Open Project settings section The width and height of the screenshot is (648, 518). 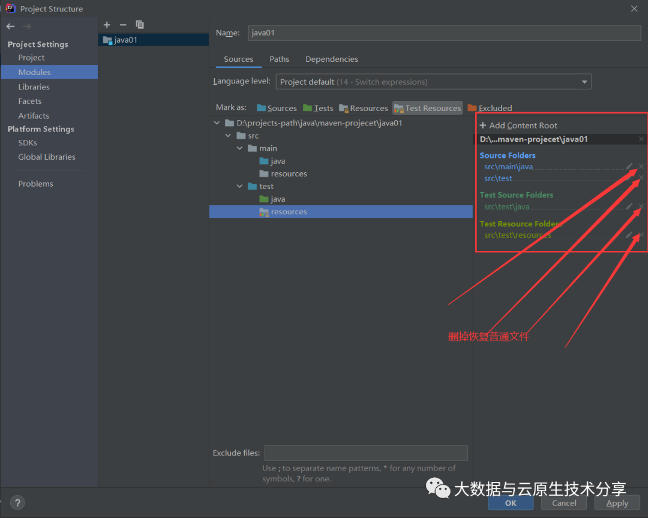(x=31, y=58)
